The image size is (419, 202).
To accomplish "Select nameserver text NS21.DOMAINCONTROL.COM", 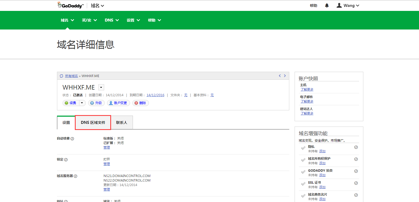I will [127, 176].
